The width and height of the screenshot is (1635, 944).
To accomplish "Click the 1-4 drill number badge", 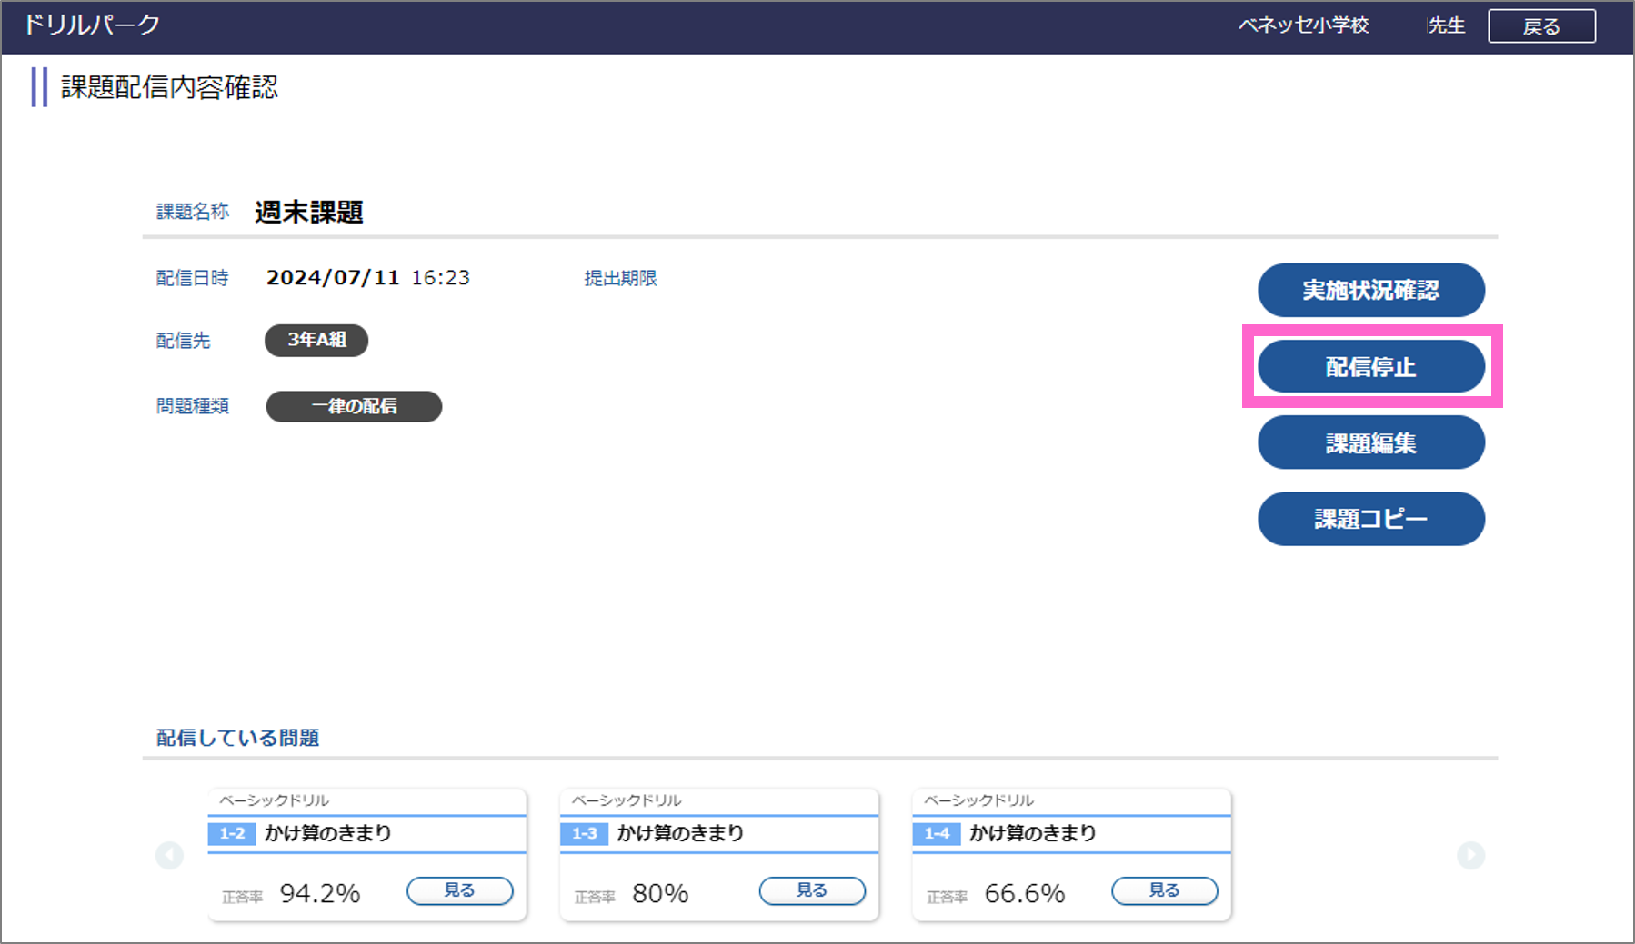I will [x=937, y=833].
